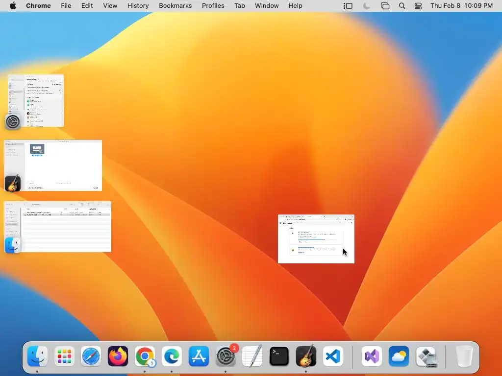
Task: Click the shrunken Chrome window on the desktop
Action: click(x=316, y=239)
